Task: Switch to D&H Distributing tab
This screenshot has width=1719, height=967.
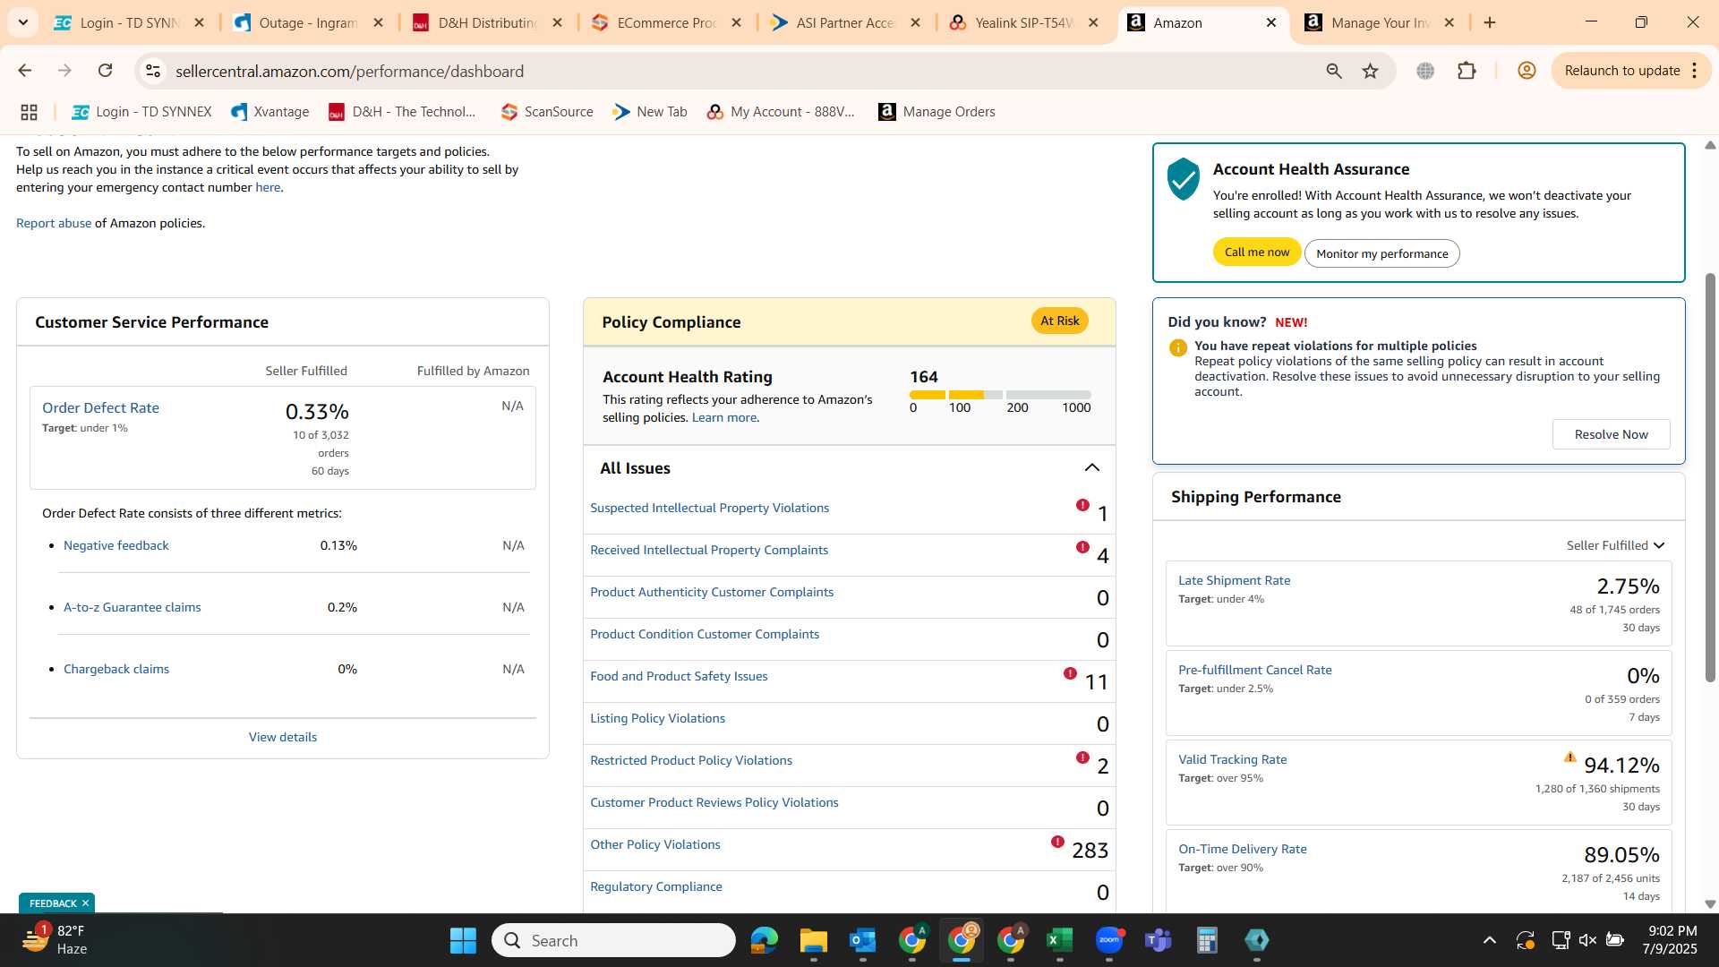Action: coord(486,22)
